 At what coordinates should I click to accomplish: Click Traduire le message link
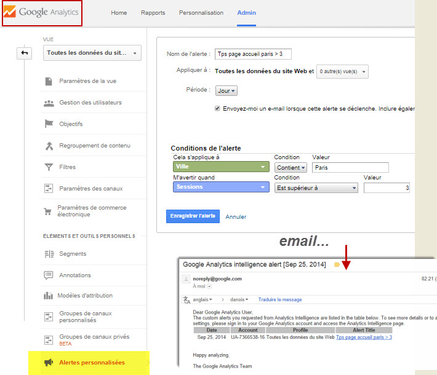pyautogui.click(x=280, y=299)
